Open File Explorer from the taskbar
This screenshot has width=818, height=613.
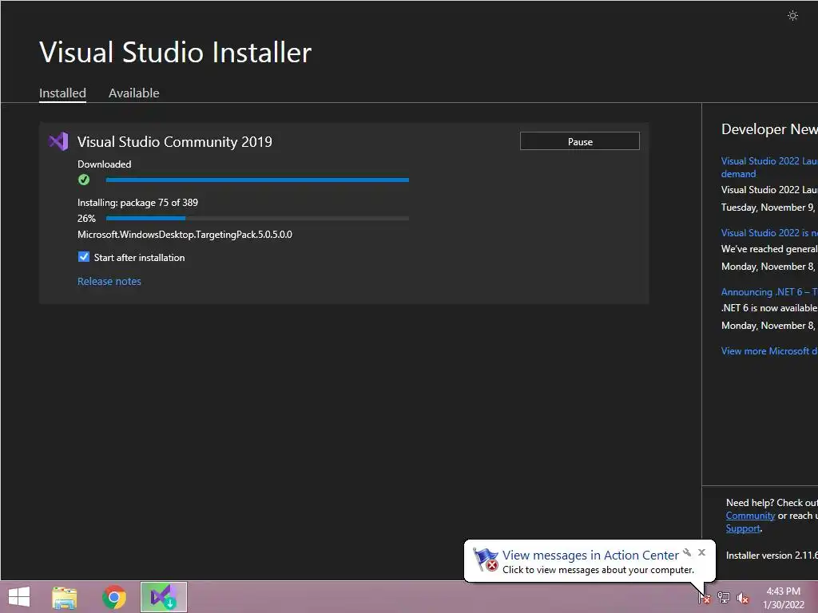[65, 597]
